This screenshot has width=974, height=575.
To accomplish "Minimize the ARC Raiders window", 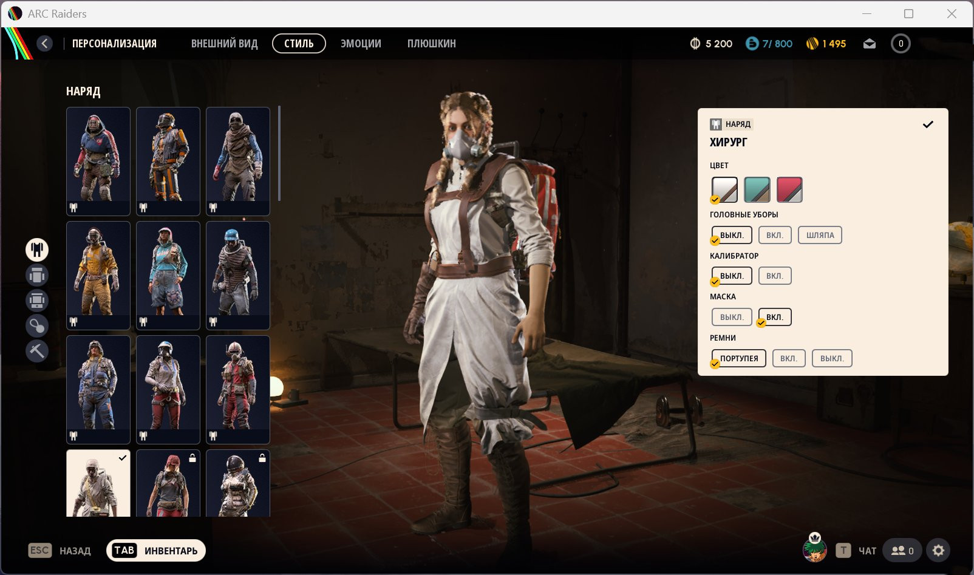I will (867, 13).
